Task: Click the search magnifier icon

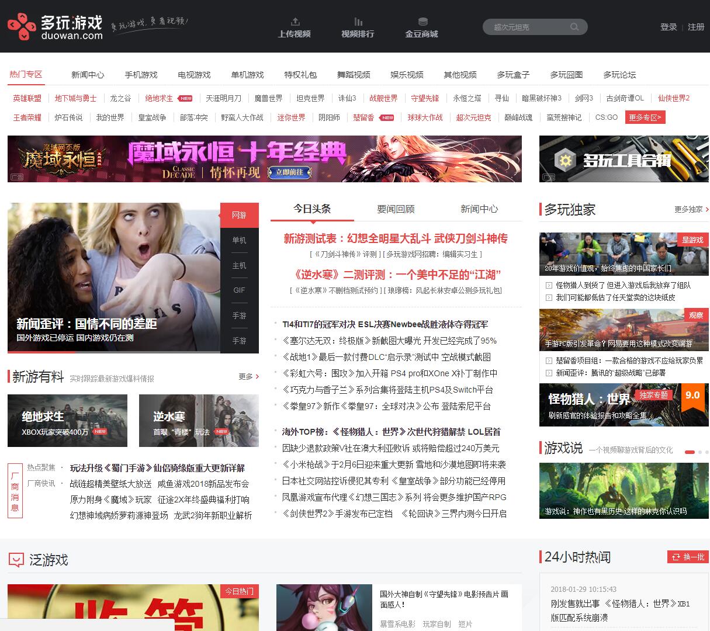Action: pyautogui.click(x=574, y=27)
